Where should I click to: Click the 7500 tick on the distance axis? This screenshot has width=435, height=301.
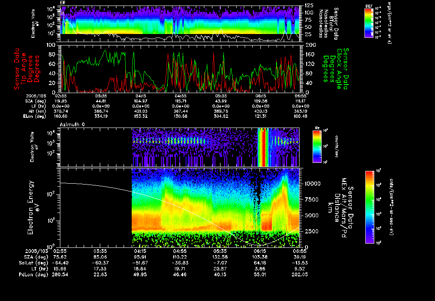311,199
